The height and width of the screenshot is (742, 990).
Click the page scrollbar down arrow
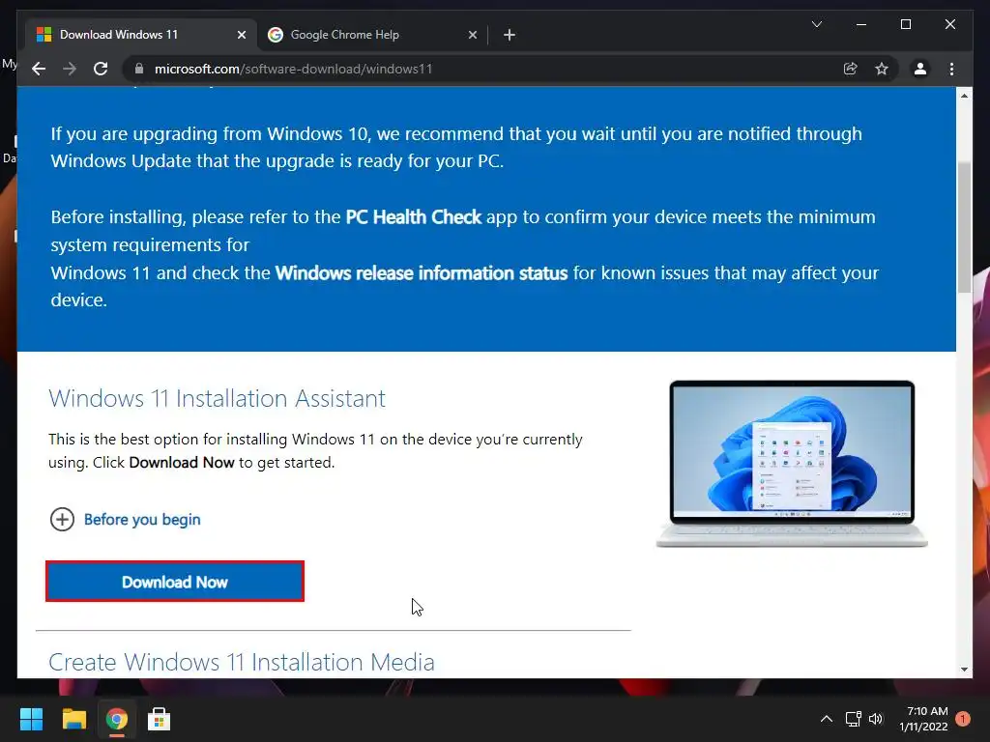click(964, 670)
